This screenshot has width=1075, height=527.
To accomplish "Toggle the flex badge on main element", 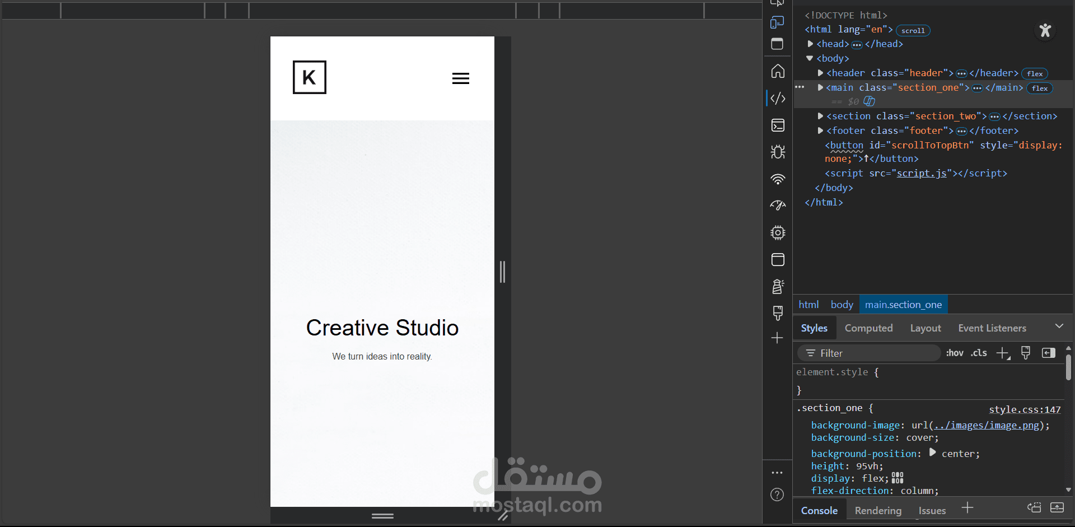I will click(1040, 88).
